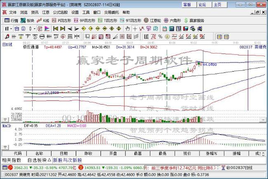Select the crosshair cursor tool
268x179 pixels.
coord(135,29)
